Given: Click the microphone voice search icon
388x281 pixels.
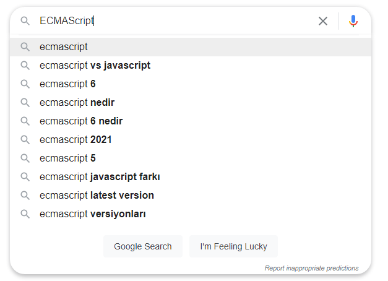Looking at the screenshot, I should pos(353,21).
